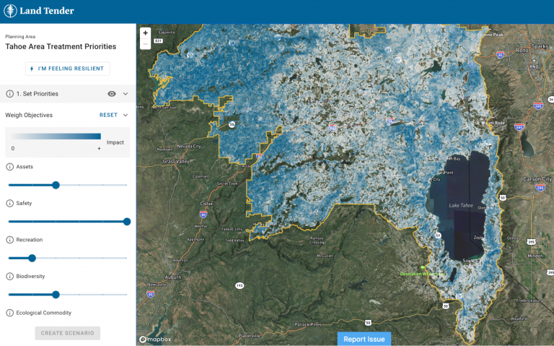Screen dimensions: 554x346
Task: Collapse Weigh Objectives with chevron
Action: [126, 115]
